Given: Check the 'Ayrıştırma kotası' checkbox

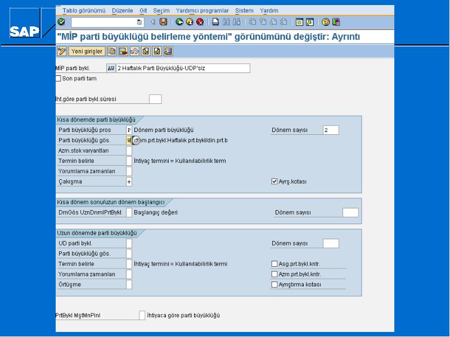Looking at the screenshot, I should (x=274, y=285).
